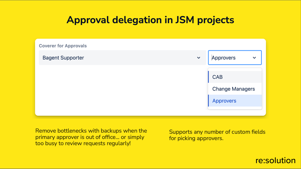301x169 pixels.
Task: Click the line "for picking approvers."
Action: point(196,138)
